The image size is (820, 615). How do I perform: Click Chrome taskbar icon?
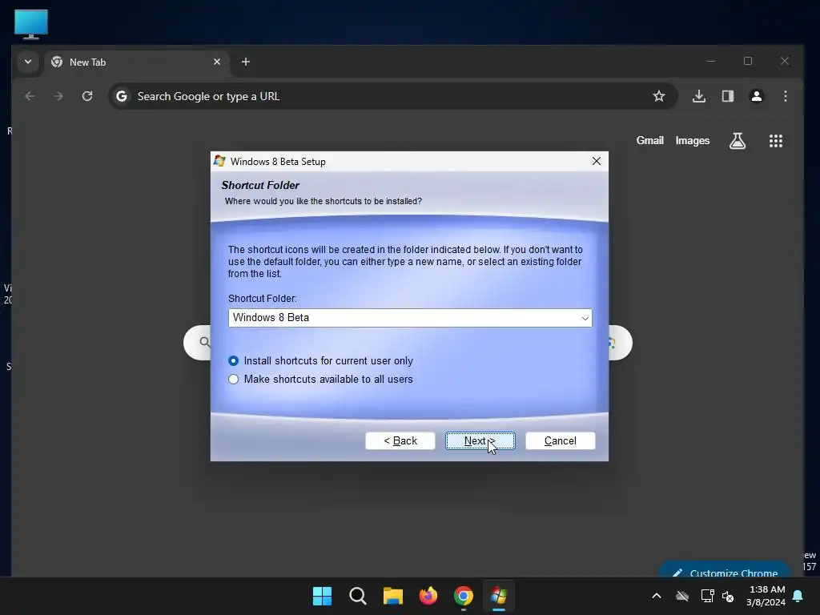coord(464,596)
